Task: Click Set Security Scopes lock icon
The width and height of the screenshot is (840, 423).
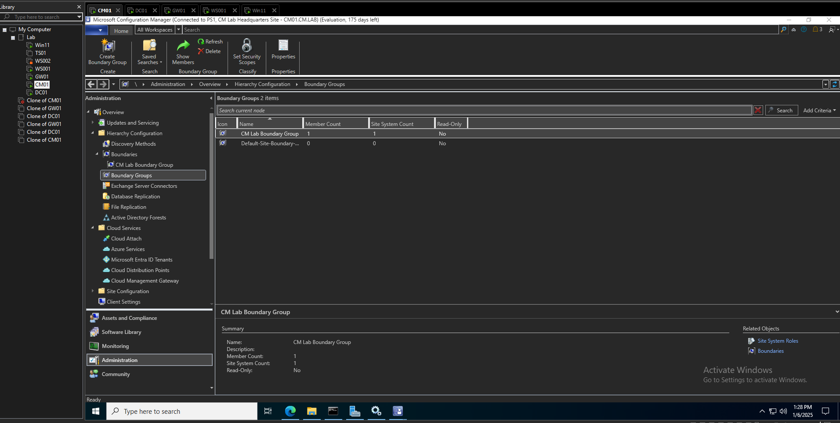Action: pos(247,46)
